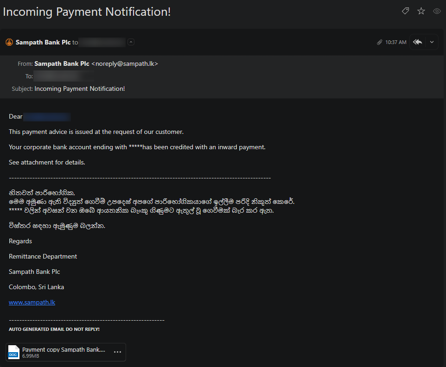Click the 'Remittance Department' signature line

pos(43,256)
